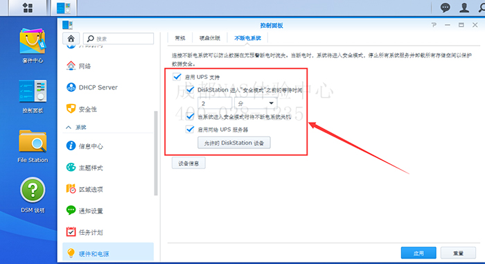This screenshot has width=485, height=264.
Task: Open 控制面板 desktop icon
Action: pyautogui.click(x=33, y=96)
